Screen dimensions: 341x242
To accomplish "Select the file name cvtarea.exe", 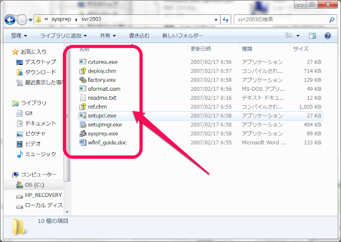I will coord(103,62).
